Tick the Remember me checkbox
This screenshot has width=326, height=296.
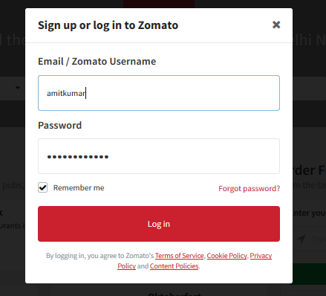(x=42, y=187)
